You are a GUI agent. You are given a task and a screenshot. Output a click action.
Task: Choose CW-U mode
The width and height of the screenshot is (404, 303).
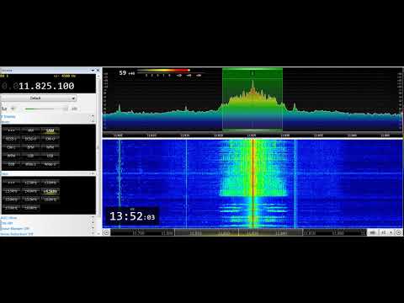tap(50, 139)
